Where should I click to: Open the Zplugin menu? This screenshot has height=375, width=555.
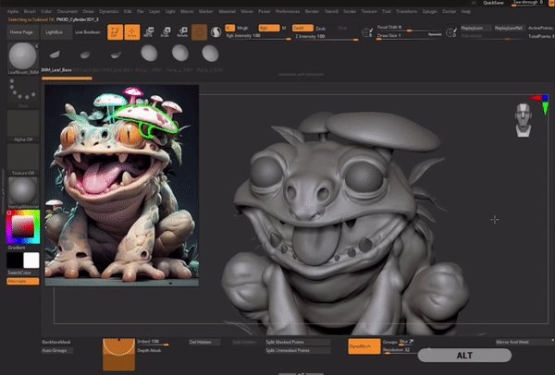[429, 11]
